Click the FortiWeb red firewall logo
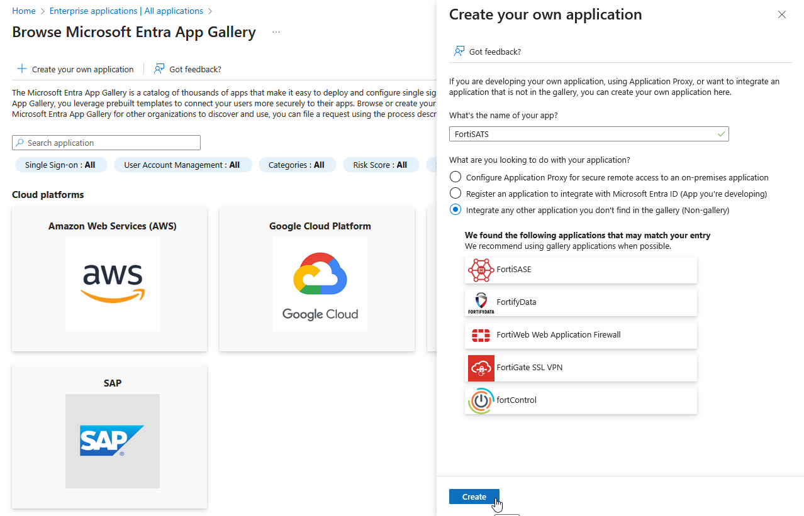The image size is (804, 516). tap(481, 335)
